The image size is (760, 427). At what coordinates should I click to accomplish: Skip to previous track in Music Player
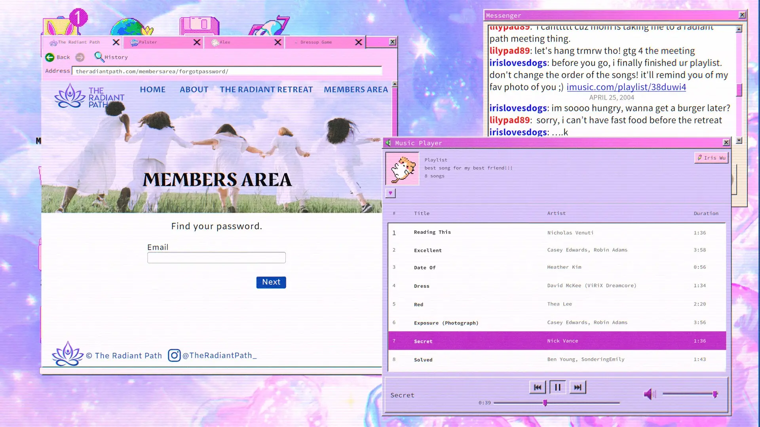point(538,387)
